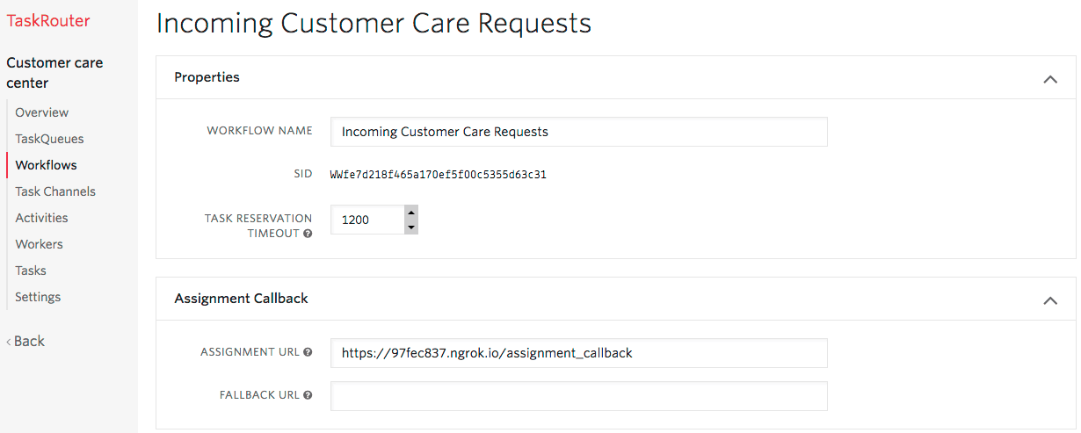Collapse the Properties section chevron
Viewport: 1081px width, 433px height.
click(1049, 78)
